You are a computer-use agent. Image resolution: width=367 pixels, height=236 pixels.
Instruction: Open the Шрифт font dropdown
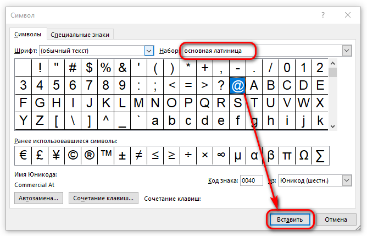149,51
